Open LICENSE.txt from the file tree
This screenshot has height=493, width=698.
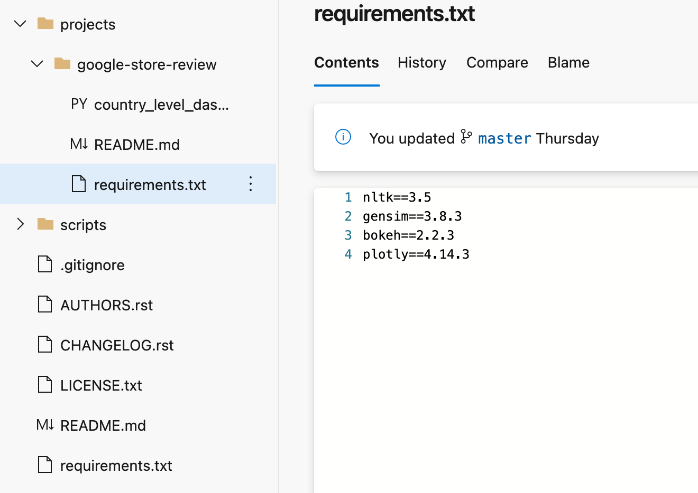coord(101,385)
